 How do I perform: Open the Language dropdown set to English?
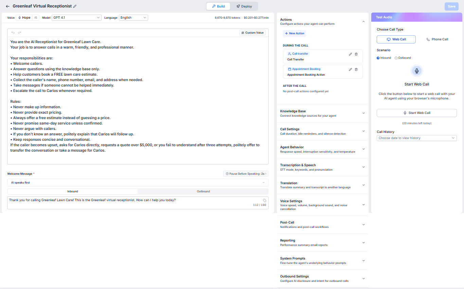[x=133, y=18]
